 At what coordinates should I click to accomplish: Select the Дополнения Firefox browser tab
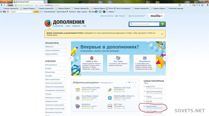28,2
